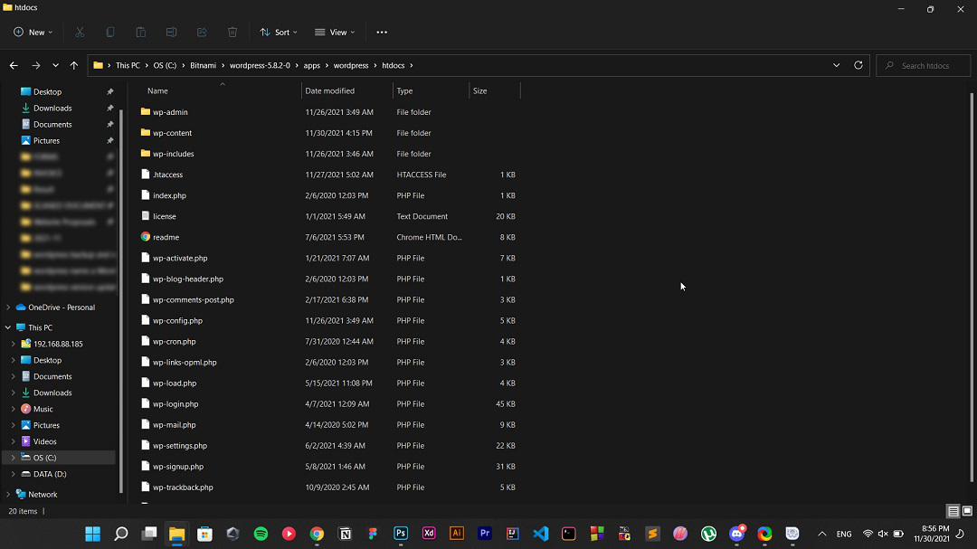Click the file list vertical scrollbar

tap(972, 287)
